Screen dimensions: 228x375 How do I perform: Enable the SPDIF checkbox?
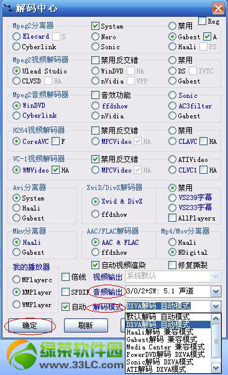tap(65, 292)
